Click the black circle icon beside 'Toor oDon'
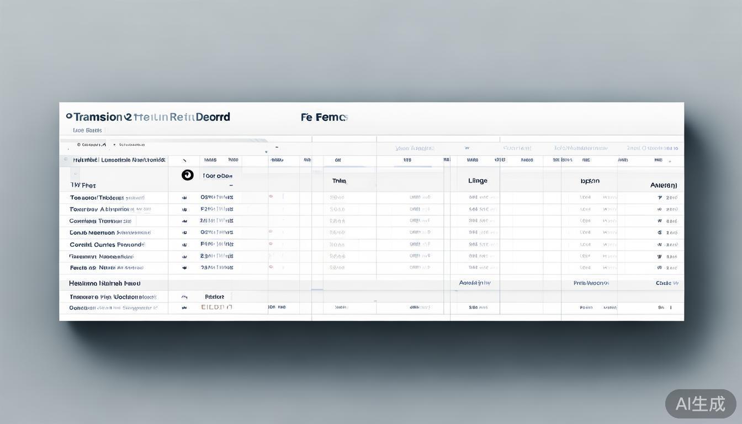This screenshot has height=424, width=742. (x=188, y=175)
